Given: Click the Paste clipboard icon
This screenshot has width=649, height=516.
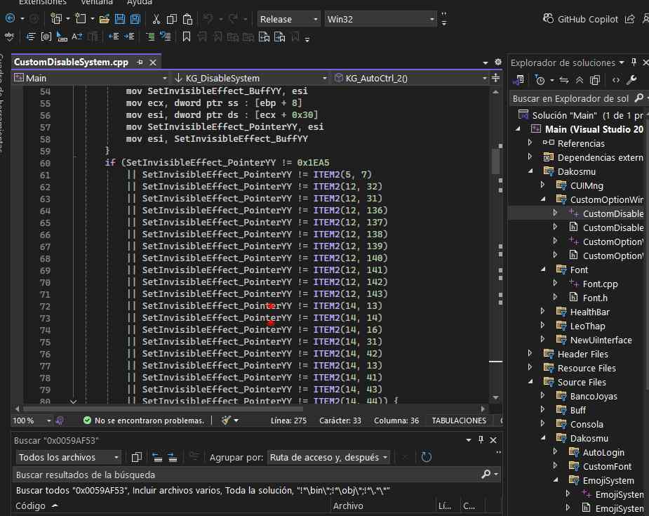Looking at the screenshot, I should click(187, 19).
